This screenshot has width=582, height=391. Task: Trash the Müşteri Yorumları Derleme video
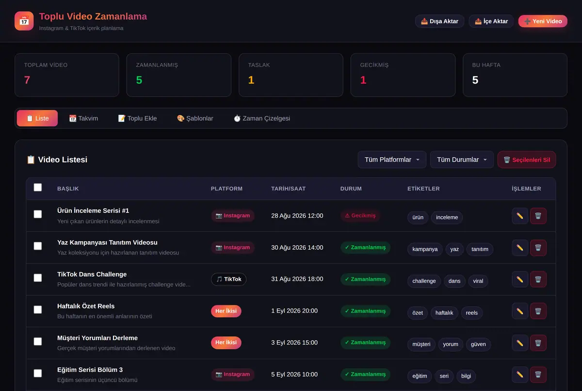pyautogui.click(x=538, y=343)
